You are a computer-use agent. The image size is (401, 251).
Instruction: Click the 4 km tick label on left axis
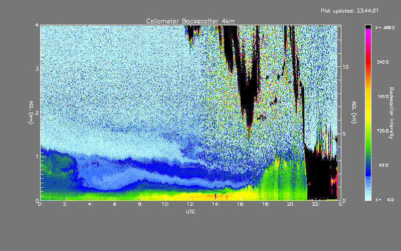pyautogui.click(x=37, y=25)
